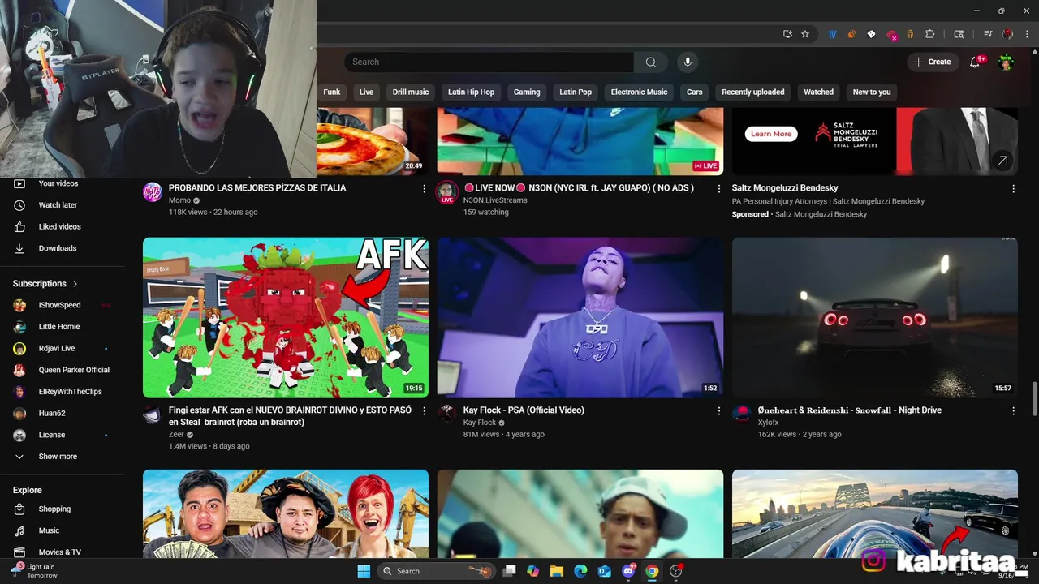Open the Momo channel avatar
1039x584 pixels.
153,192
